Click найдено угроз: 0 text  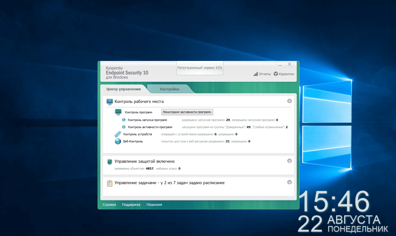(x=168, y=168)
